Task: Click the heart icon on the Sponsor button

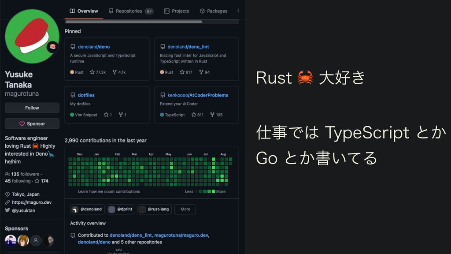Action: (x=22, y=123)
